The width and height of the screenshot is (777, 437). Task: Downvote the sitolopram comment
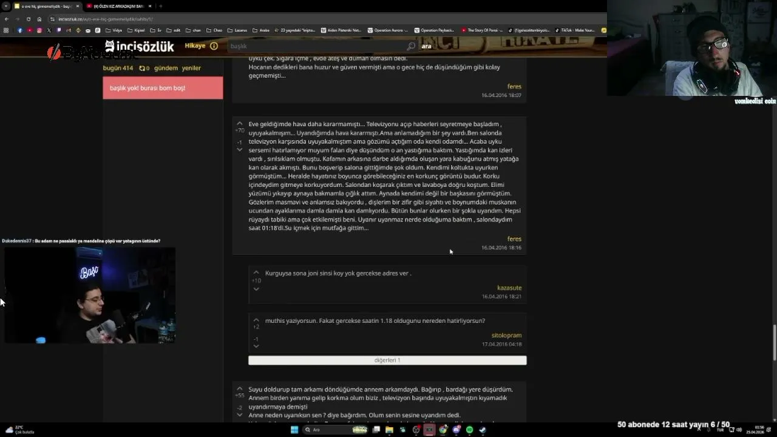[256, 346]
